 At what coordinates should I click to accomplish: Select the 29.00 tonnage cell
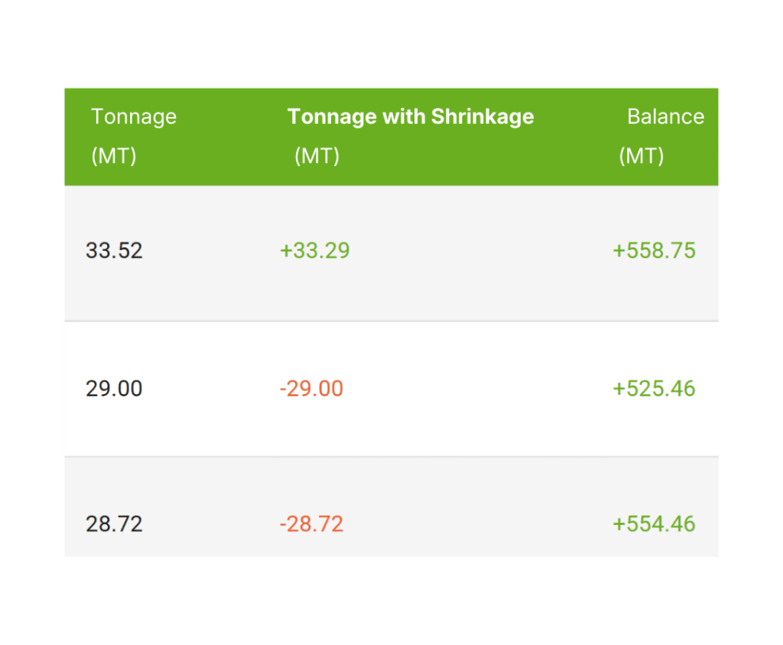coord(114,389)
